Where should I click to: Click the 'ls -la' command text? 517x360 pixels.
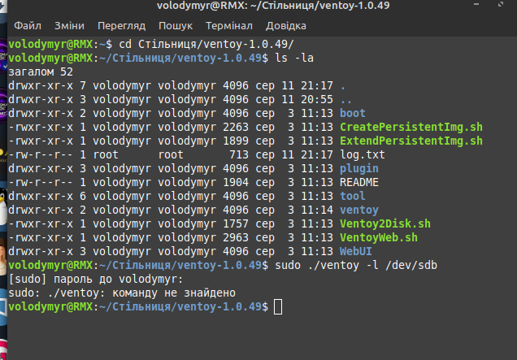click(x=294, y=58)
